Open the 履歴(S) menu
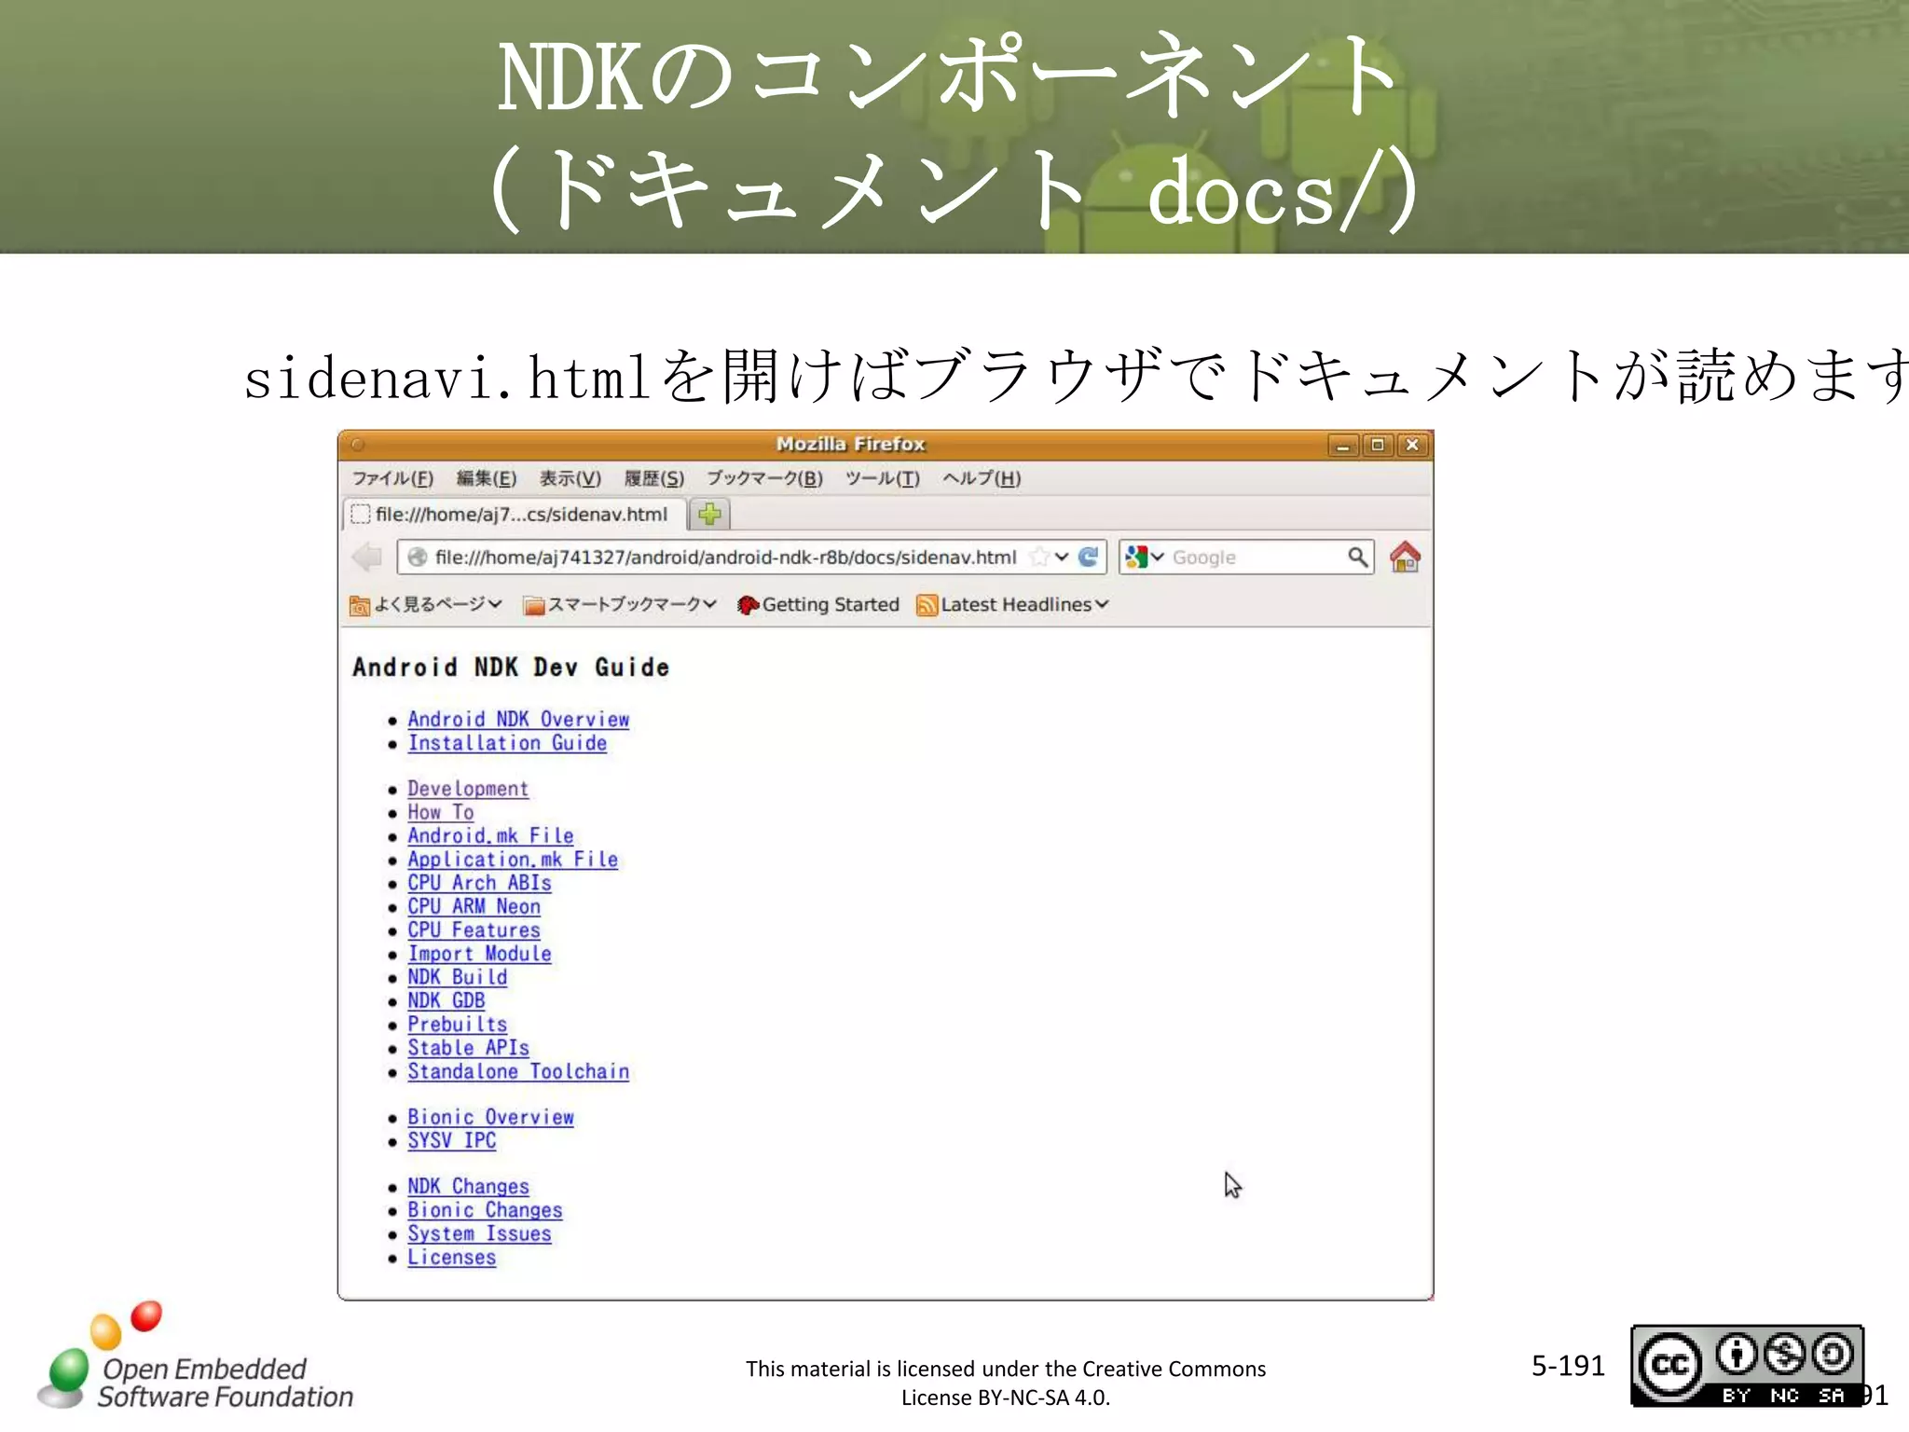1909x1432 pixels. (654, 478)
